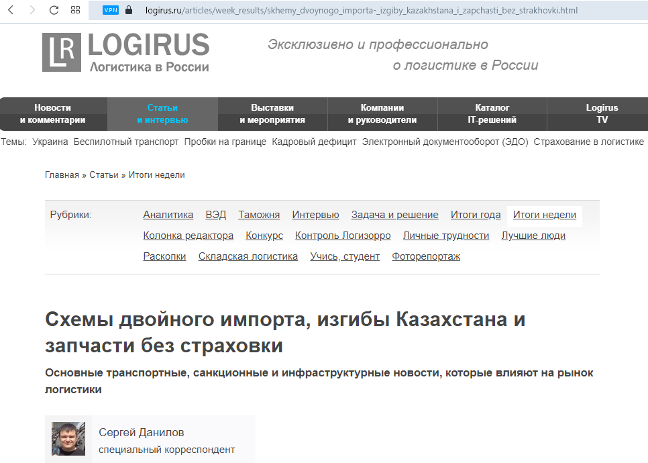Follow the Беспилотный транспорт topic link
The width and height of the screenshot is (648, 463).
pos(126,142)
